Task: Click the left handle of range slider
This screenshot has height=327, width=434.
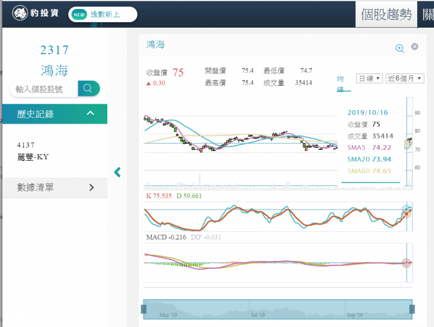Action: point(143,309)
